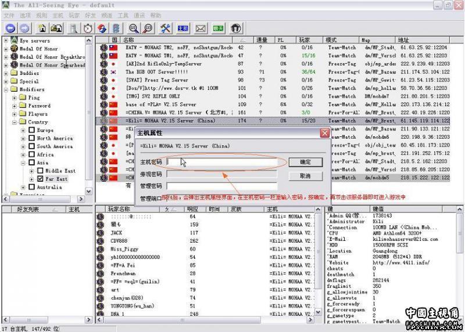Collapse the Modifiers tree node
Image resolution: width=465 pixels, height=332 pixels.
click(x=6, y=89)
